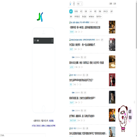The width and height of the screenshot is (137, 137).
Task: Click the teal tag label under the PRADA title
Action: (x=71, y=84)
